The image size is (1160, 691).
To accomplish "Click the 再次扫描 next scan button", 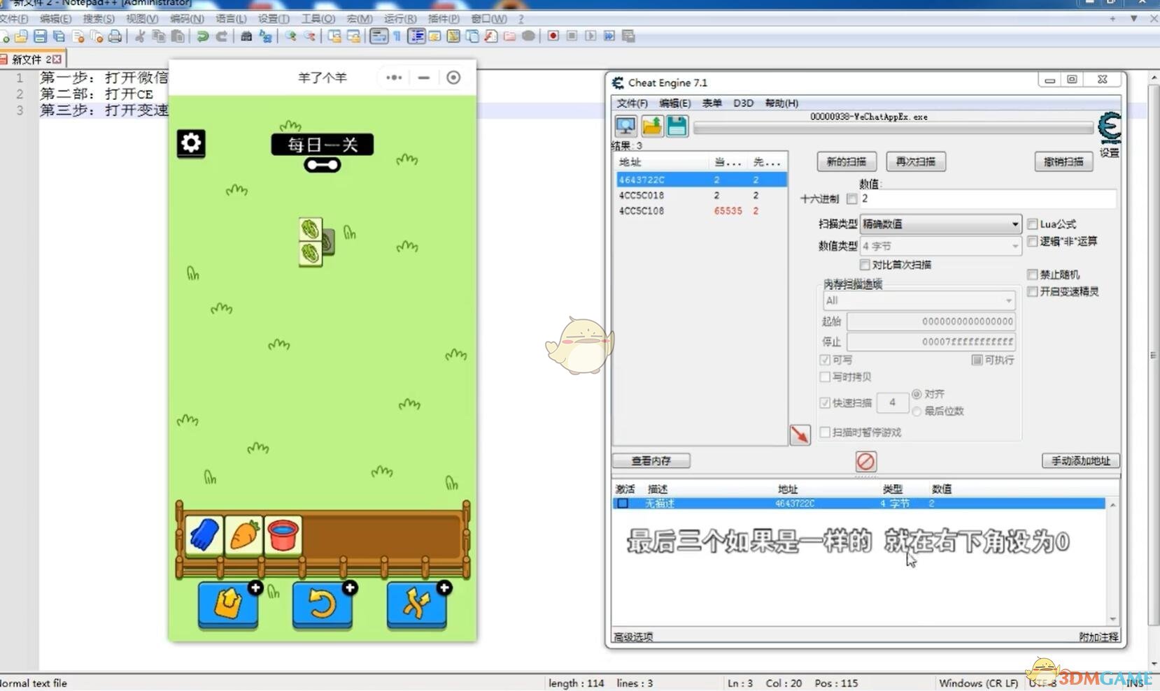I will 915,161.
